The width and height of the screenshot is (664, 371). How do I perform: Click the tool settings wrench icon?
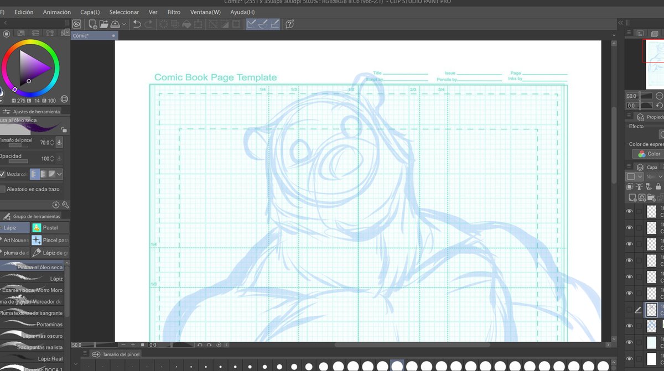click(65, 205)
